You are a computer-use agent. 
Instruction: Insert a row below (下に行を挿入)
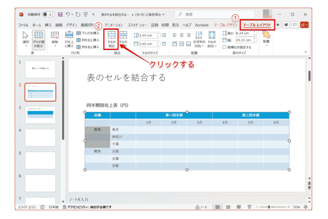tap(88, 33)
